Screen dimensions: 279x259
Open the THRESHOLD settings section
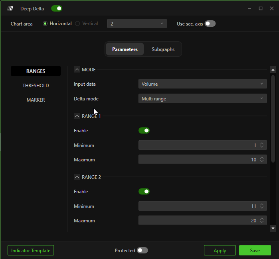pos(36,86)
